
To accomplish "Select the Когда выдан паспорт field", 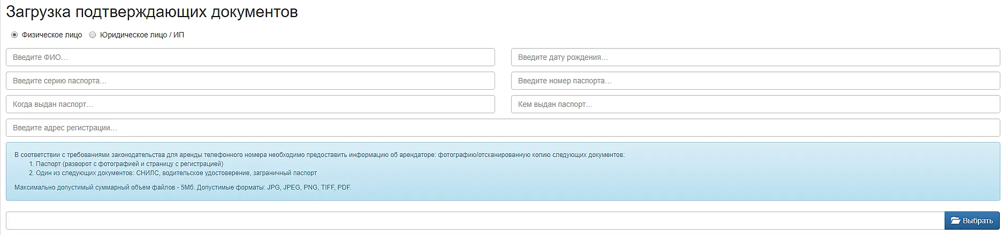I will pyautogui.click(x=250, y=104).
